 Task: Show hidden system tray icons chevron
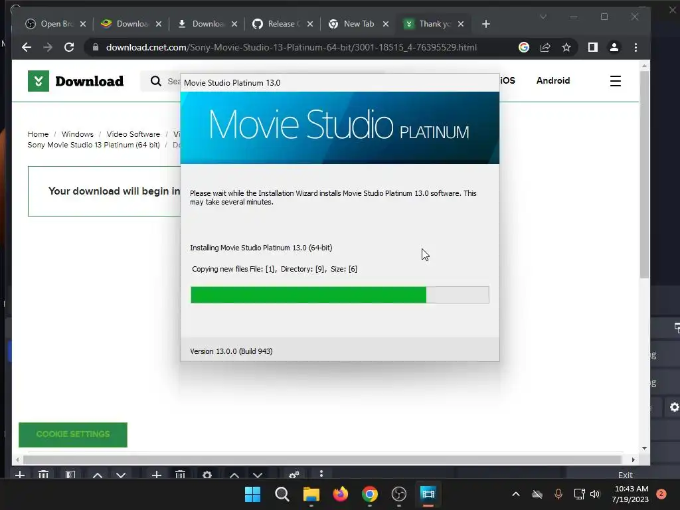516,494
